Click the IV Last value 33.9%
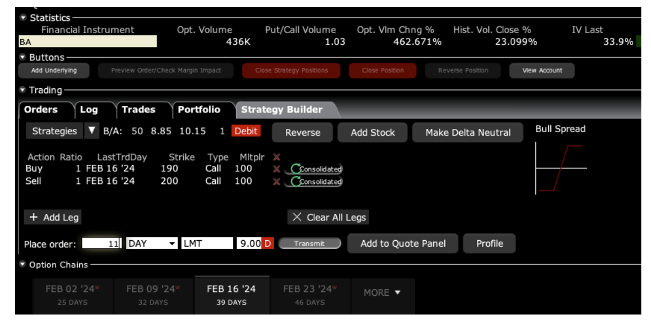 618,42
